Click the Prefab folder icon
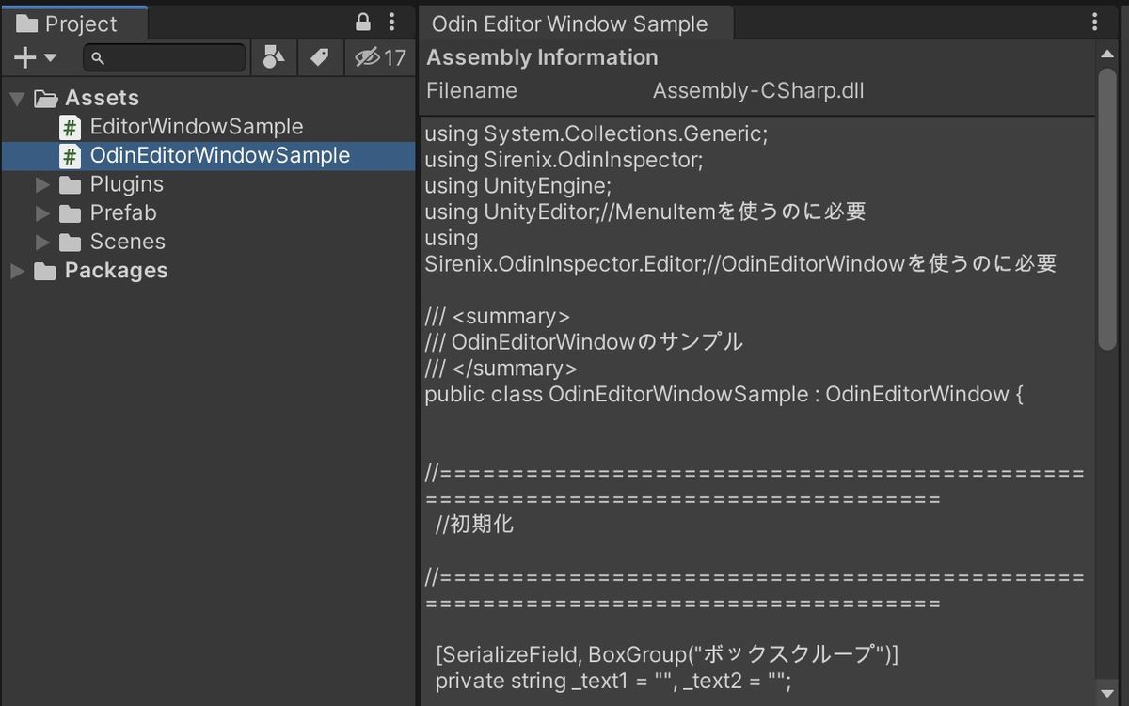Image resolution: width=1129 pixels, height=706 pixels. (x=71, y=213)
